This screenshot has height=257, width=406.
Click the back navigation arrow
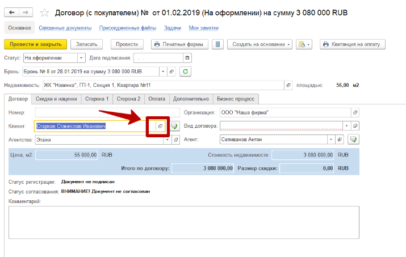11,12
